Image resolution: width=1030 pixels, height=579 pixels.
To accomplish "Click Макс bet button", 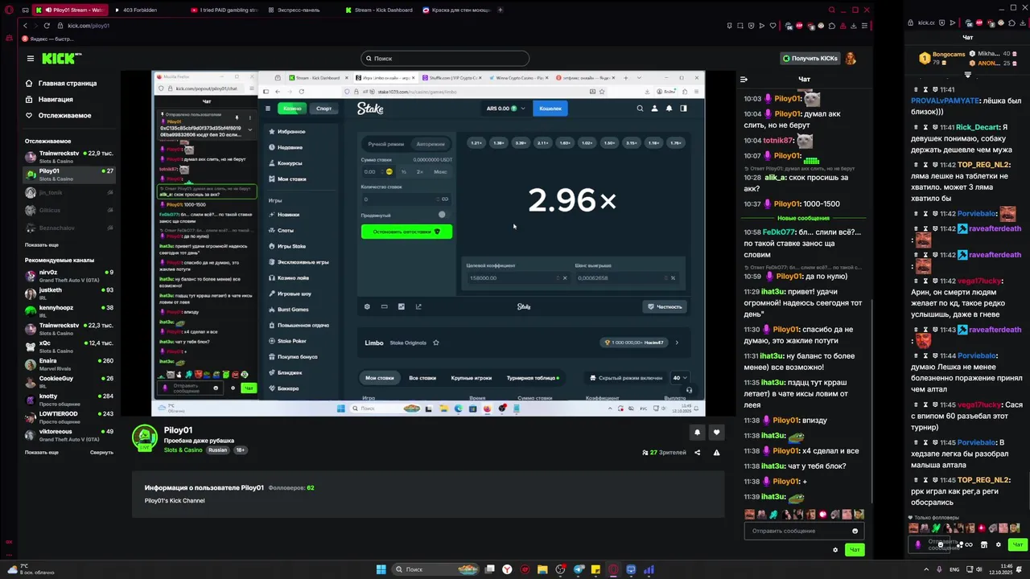I will click(x=440, y=171).
